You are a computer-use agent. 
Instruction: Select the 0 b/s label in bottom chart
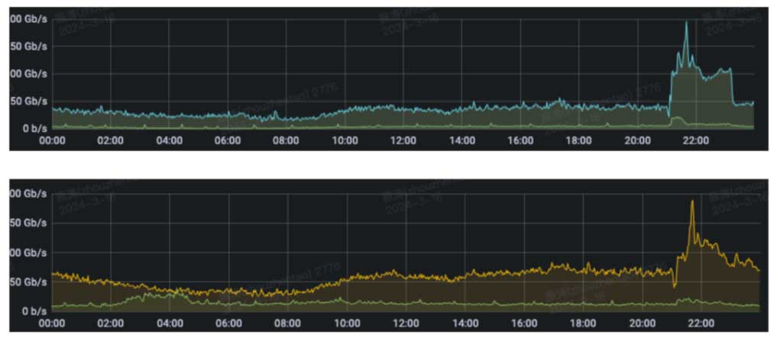point(35,311)
